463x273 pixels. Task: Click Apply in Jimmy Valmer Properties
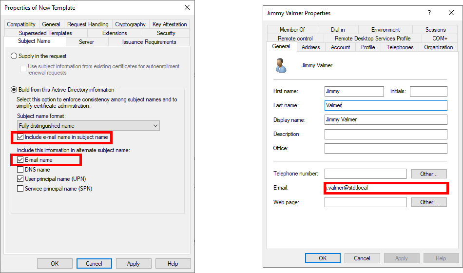402,258
